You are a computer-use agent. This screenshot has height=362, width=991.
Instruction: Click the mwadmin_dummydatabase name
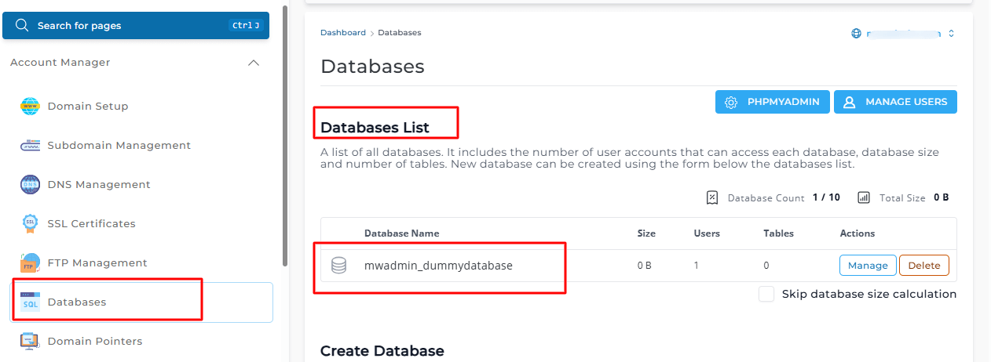point(438,266)
